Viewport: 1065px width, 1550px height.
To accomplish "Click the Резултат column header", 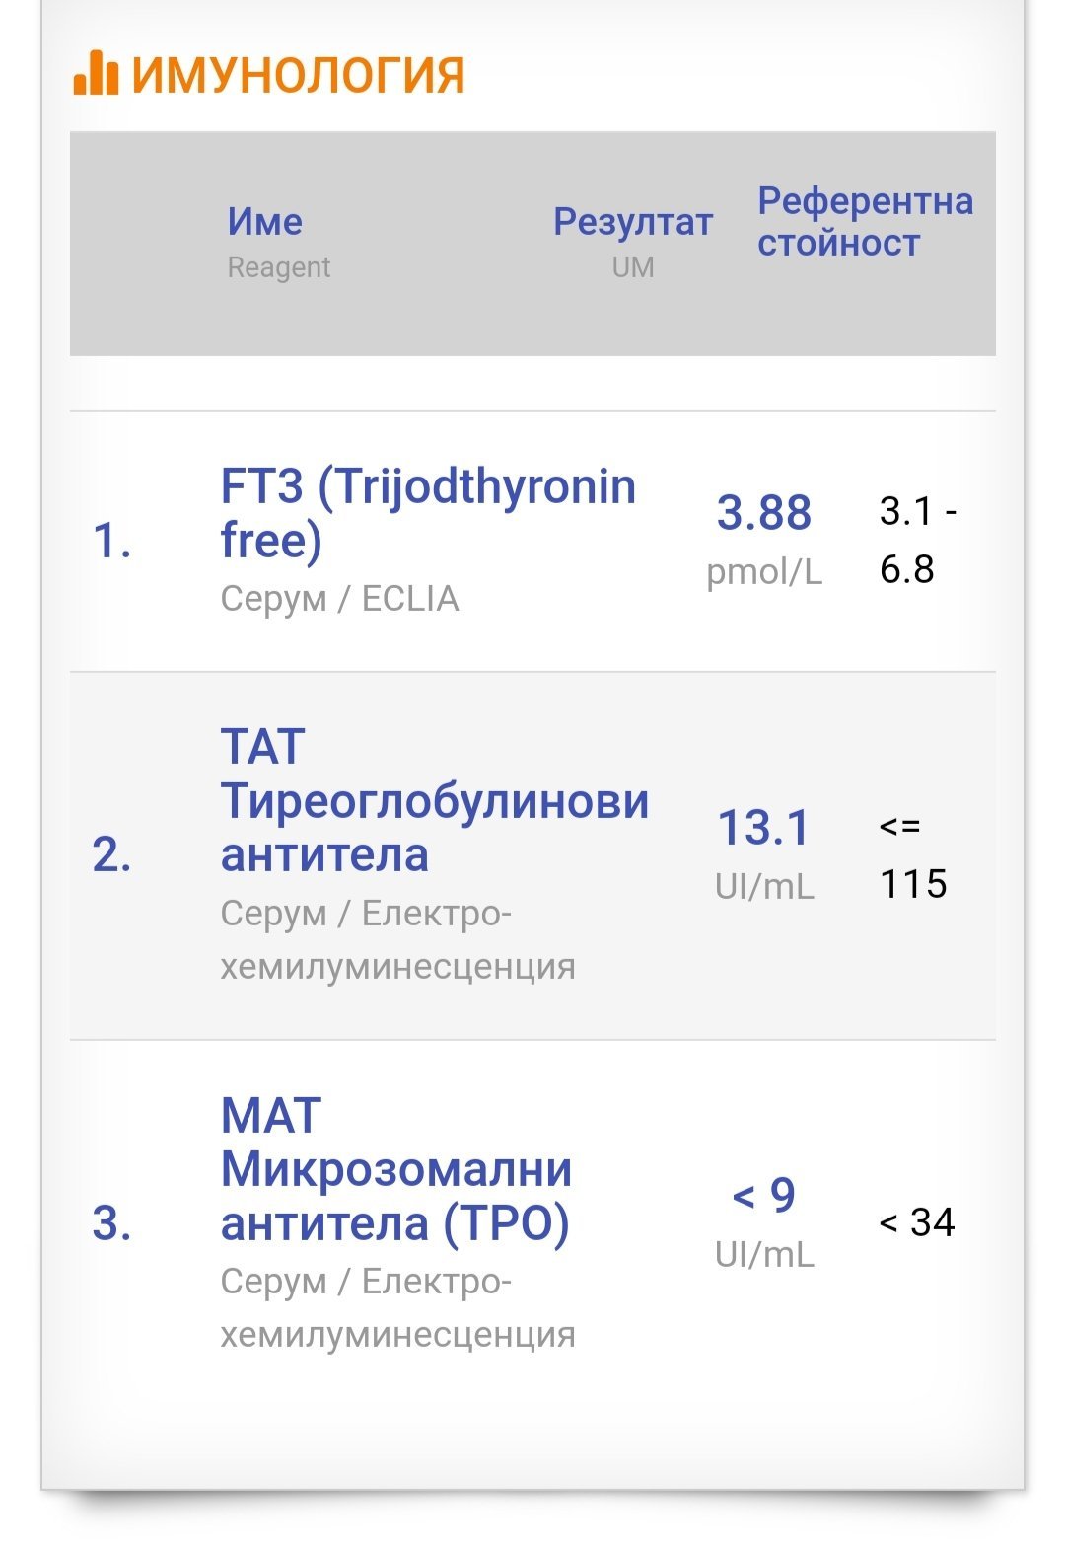I will tap(632, 222).
